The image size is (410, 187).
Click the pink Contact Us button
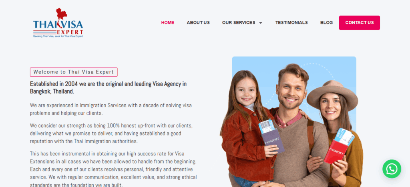point(360,23)
